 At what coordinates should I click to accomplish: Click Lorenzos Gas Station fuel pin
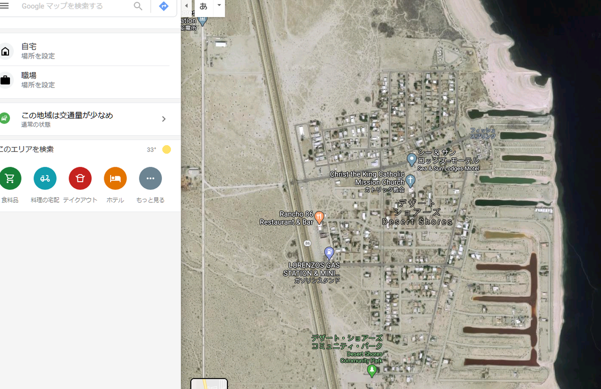(329, 253)
